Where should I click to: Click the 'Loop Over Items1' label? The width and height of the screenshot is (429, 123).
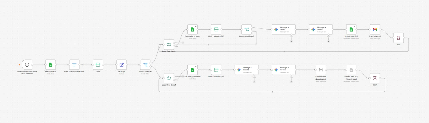(169, 85)
